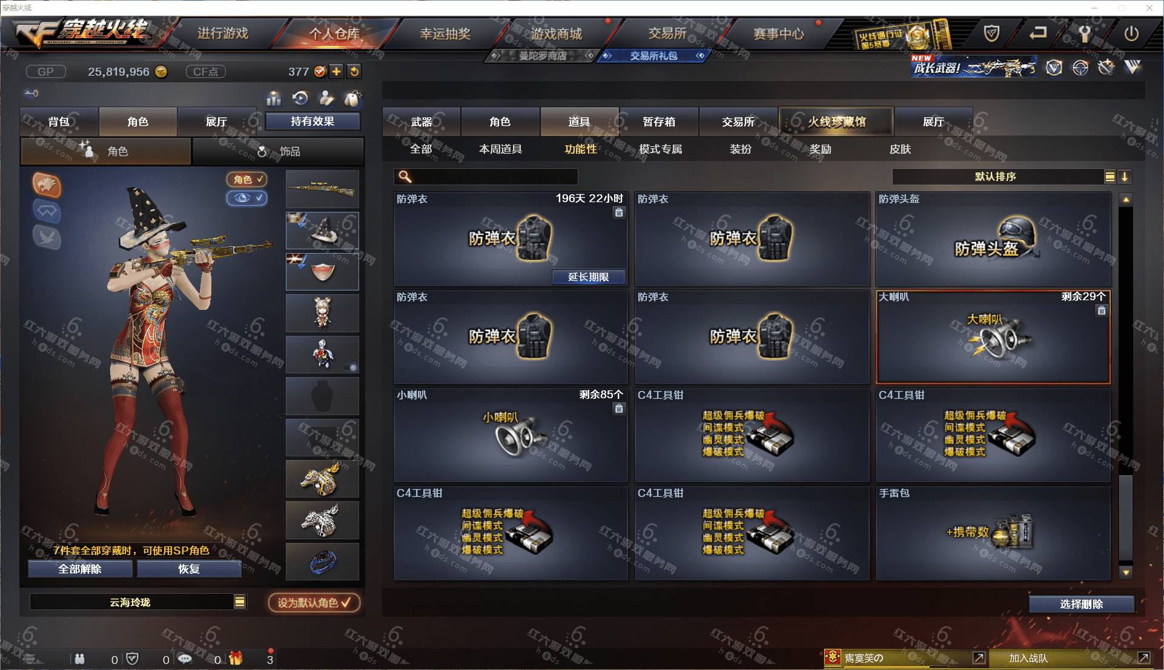Click the 延长期限 button

(x=588, y=277)
